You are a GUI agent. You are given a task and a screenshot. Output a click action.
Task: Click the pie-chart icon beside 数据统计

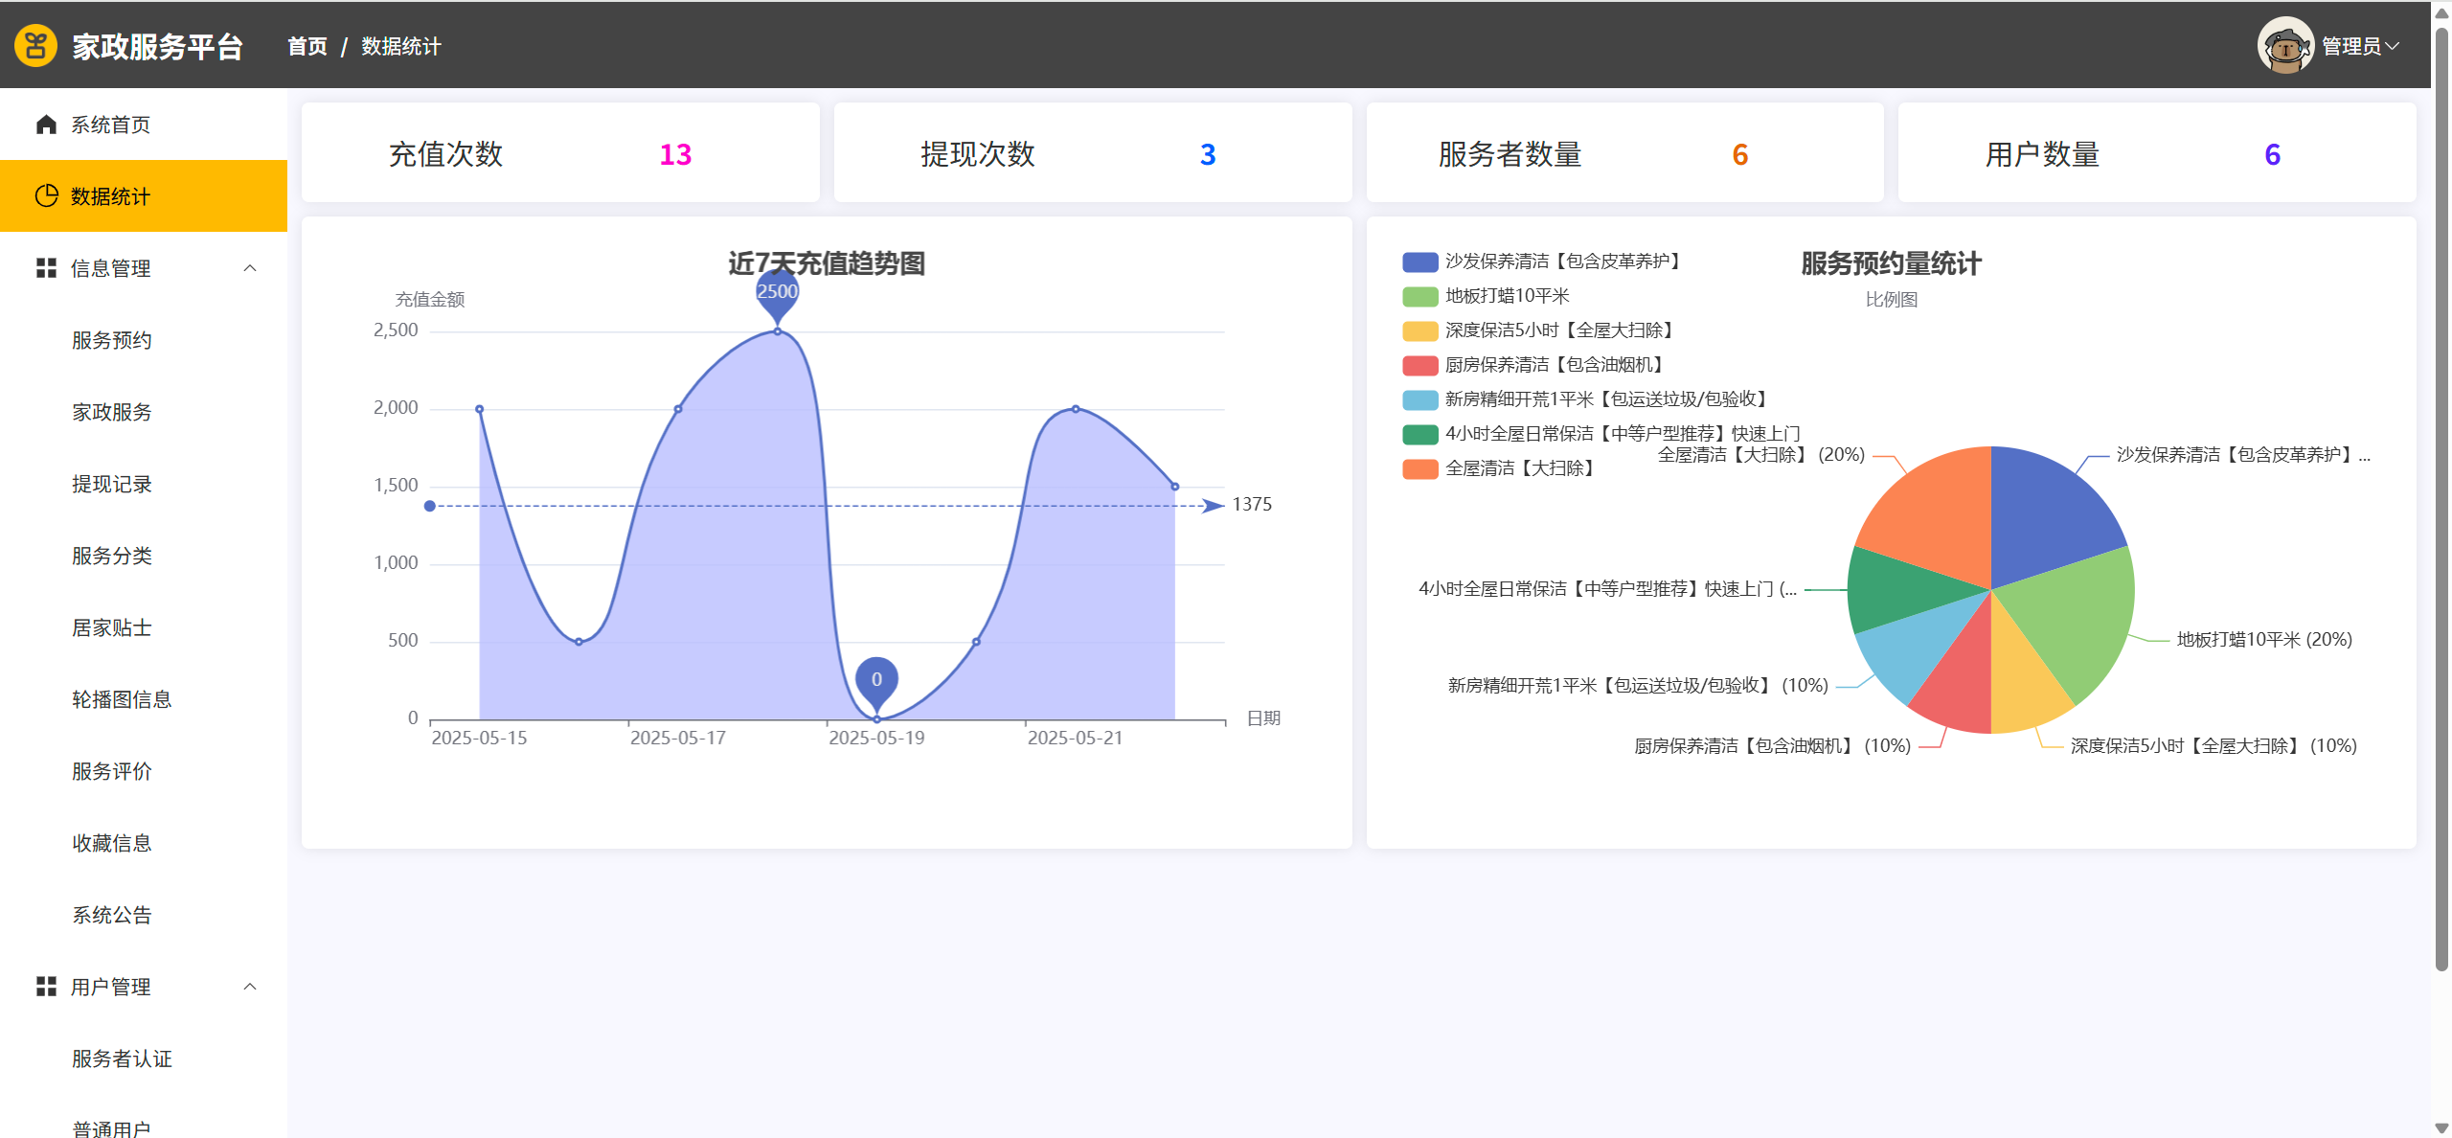tap(46, 195)
